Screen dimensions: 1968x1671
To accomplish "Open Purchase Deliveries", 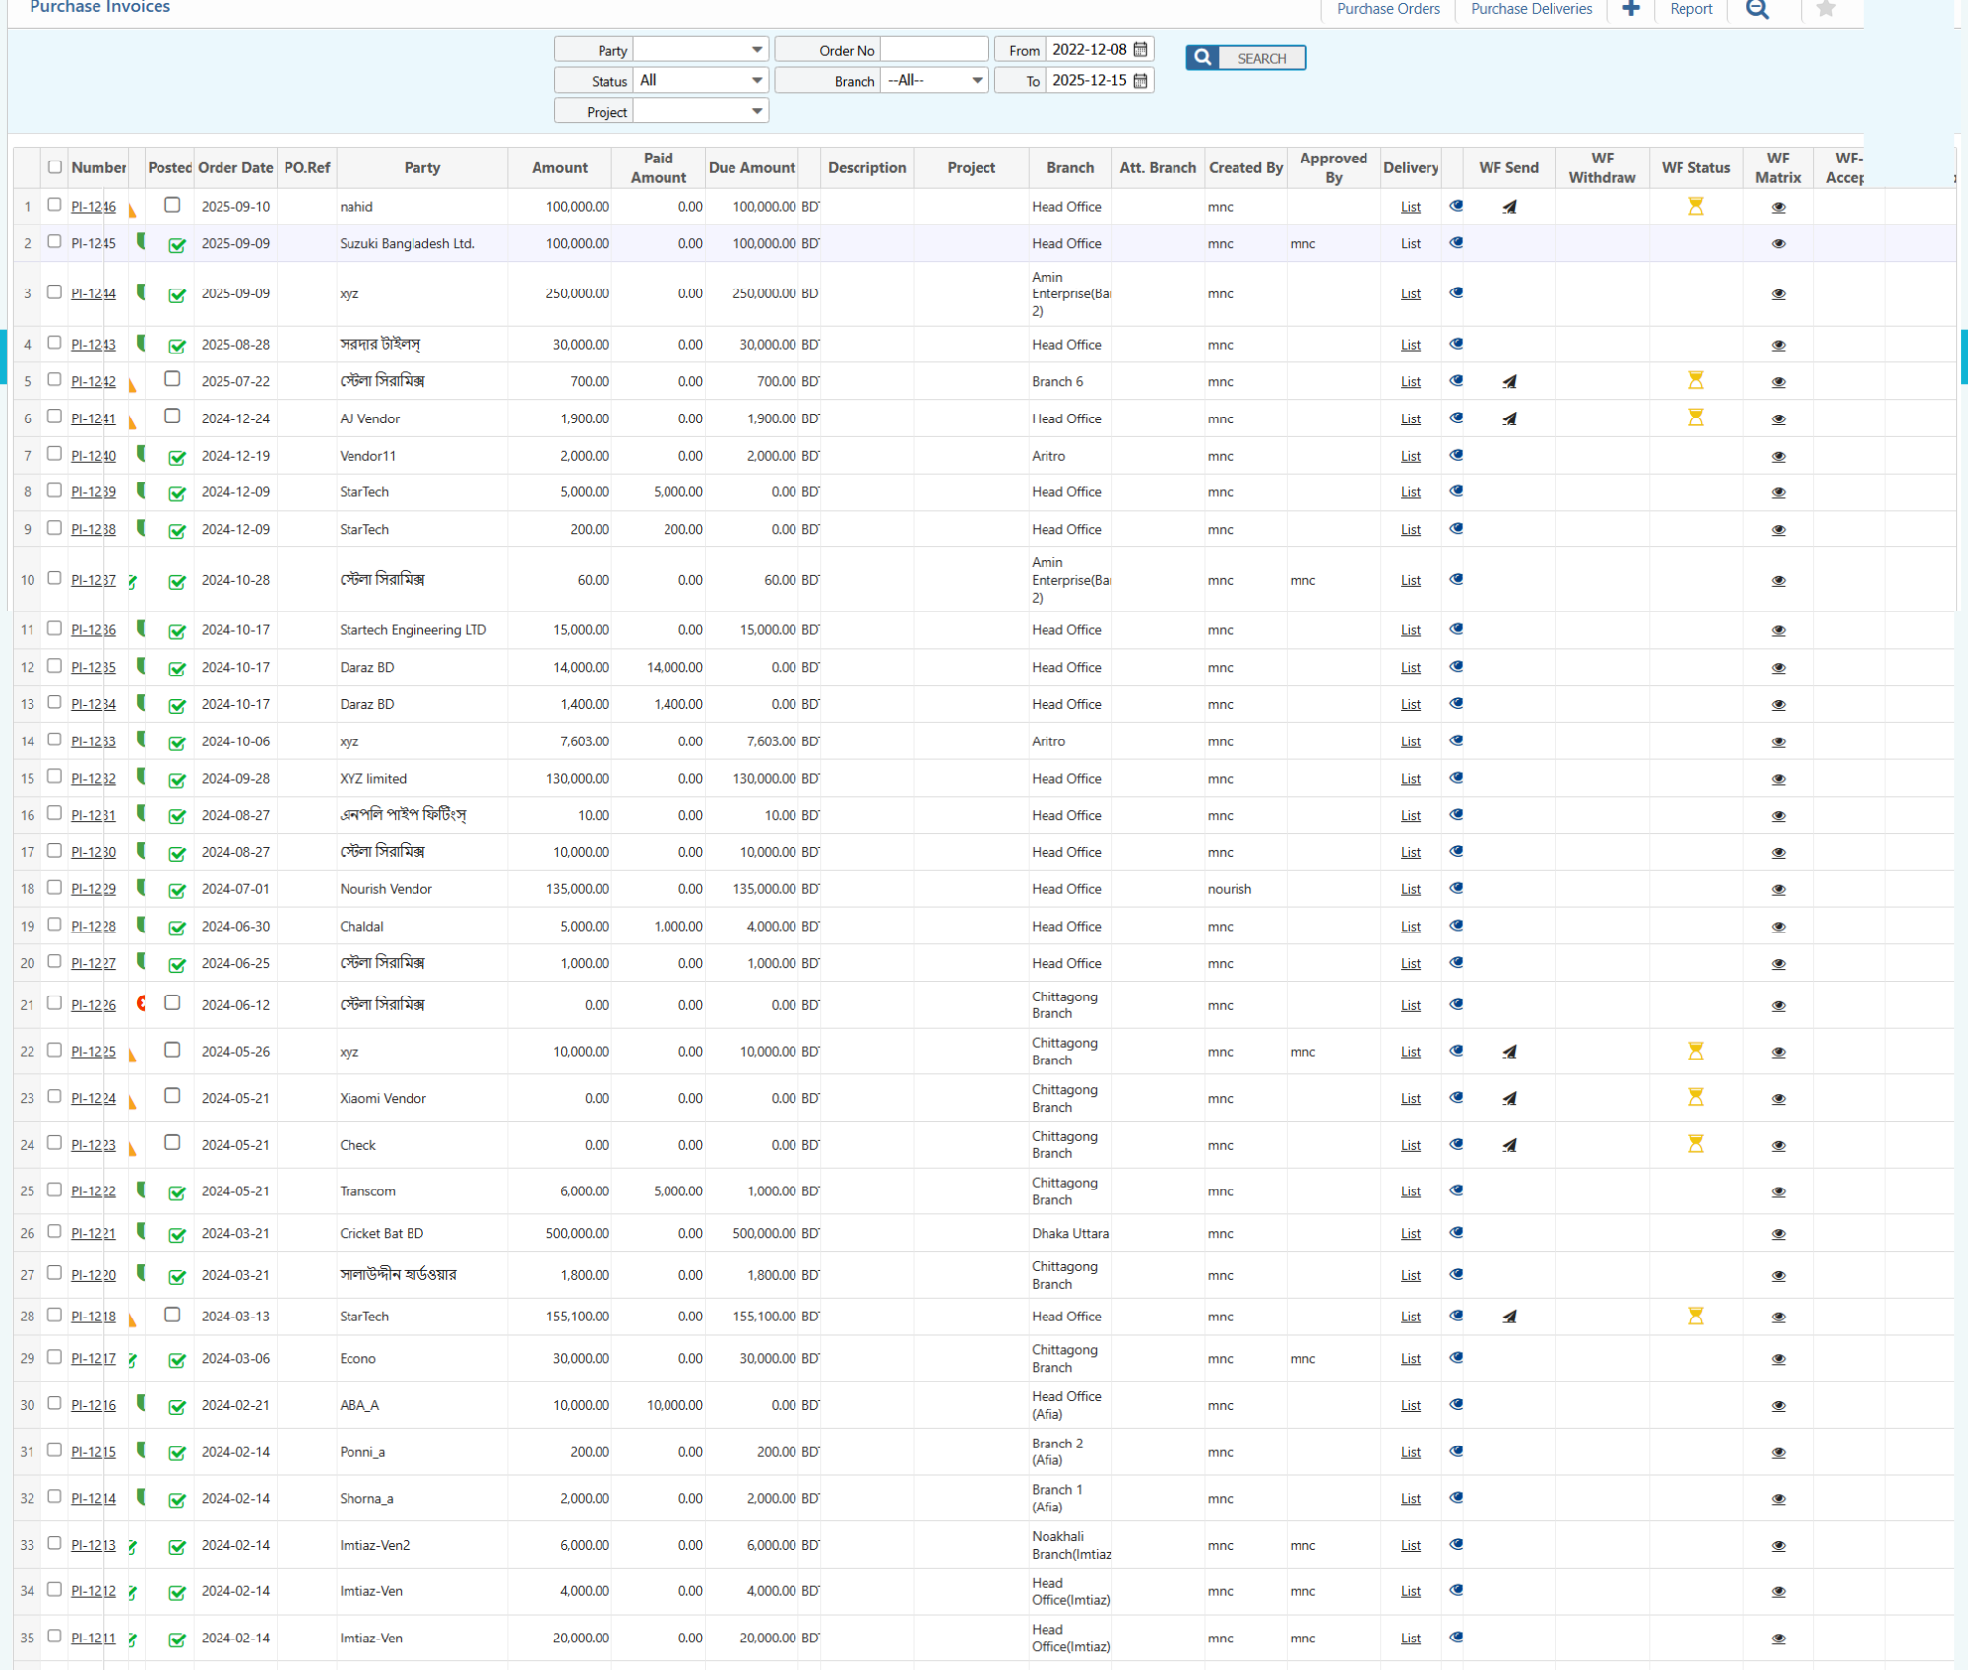I will [1530, 8].
